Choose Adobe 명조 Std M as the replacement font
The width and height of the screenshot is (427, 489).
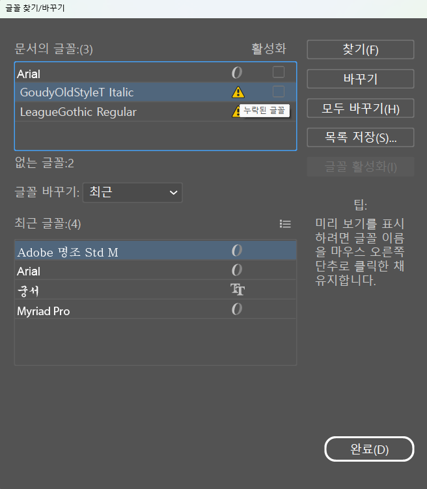coord(155,251)
